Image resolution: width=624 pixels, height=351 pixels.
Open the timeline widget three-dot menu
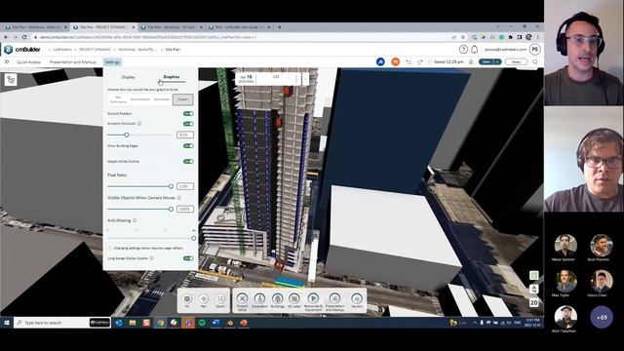point(296,79)
